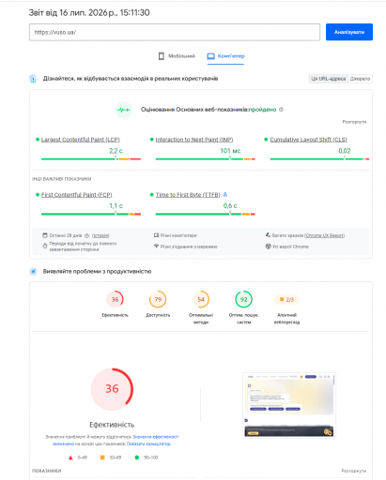Click the 2/3 agentic browsing badge
The image size is (386, 480).
(286, 300)
